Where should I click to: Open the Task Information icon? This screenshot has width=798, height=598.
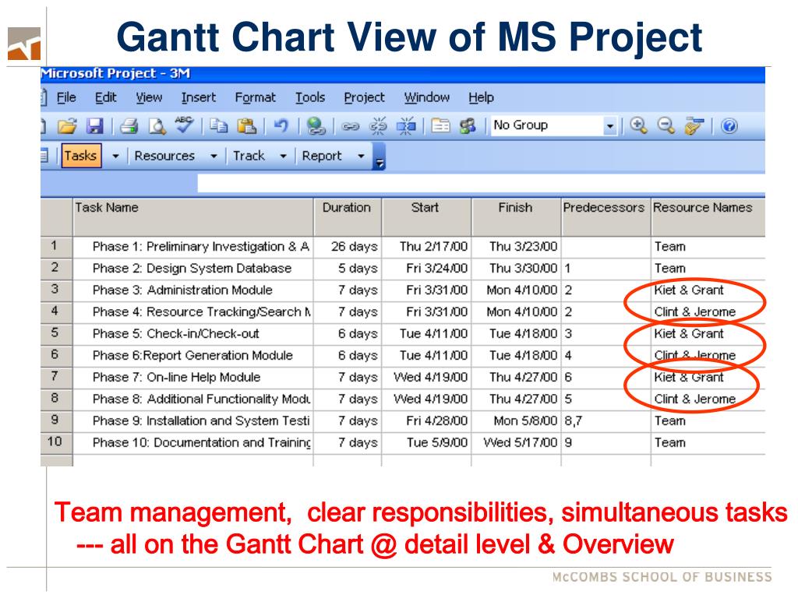tap(441, 125)
